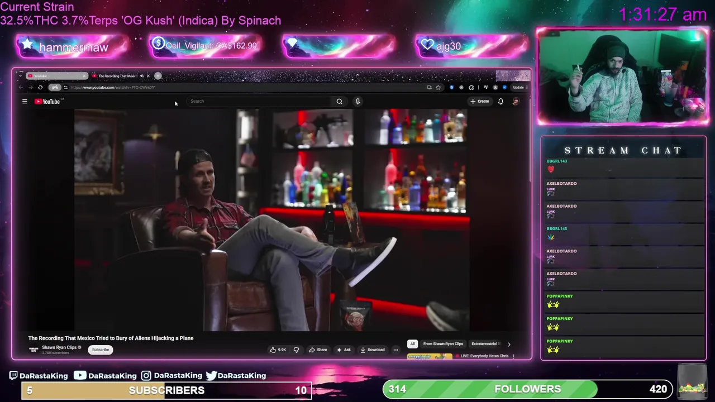Open the YouTube account avatar menu
This screenshot has width=715, height=402.
tap(516, 101)
